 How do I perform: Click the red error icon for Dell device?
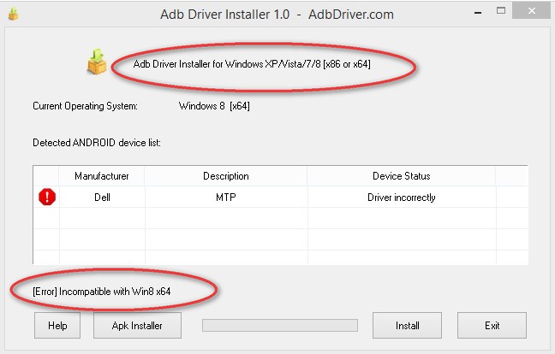(46, 198)
